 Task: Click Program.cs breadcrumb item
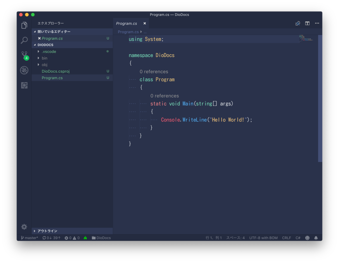tap(128, 32)
